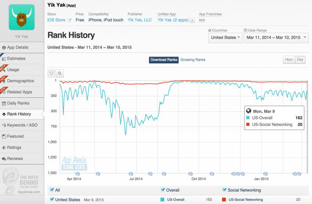Image resolution: width=312 pixels, height=204 pixels.
Task: Toggle the Overall checkbox
Action: click(163, 190)
